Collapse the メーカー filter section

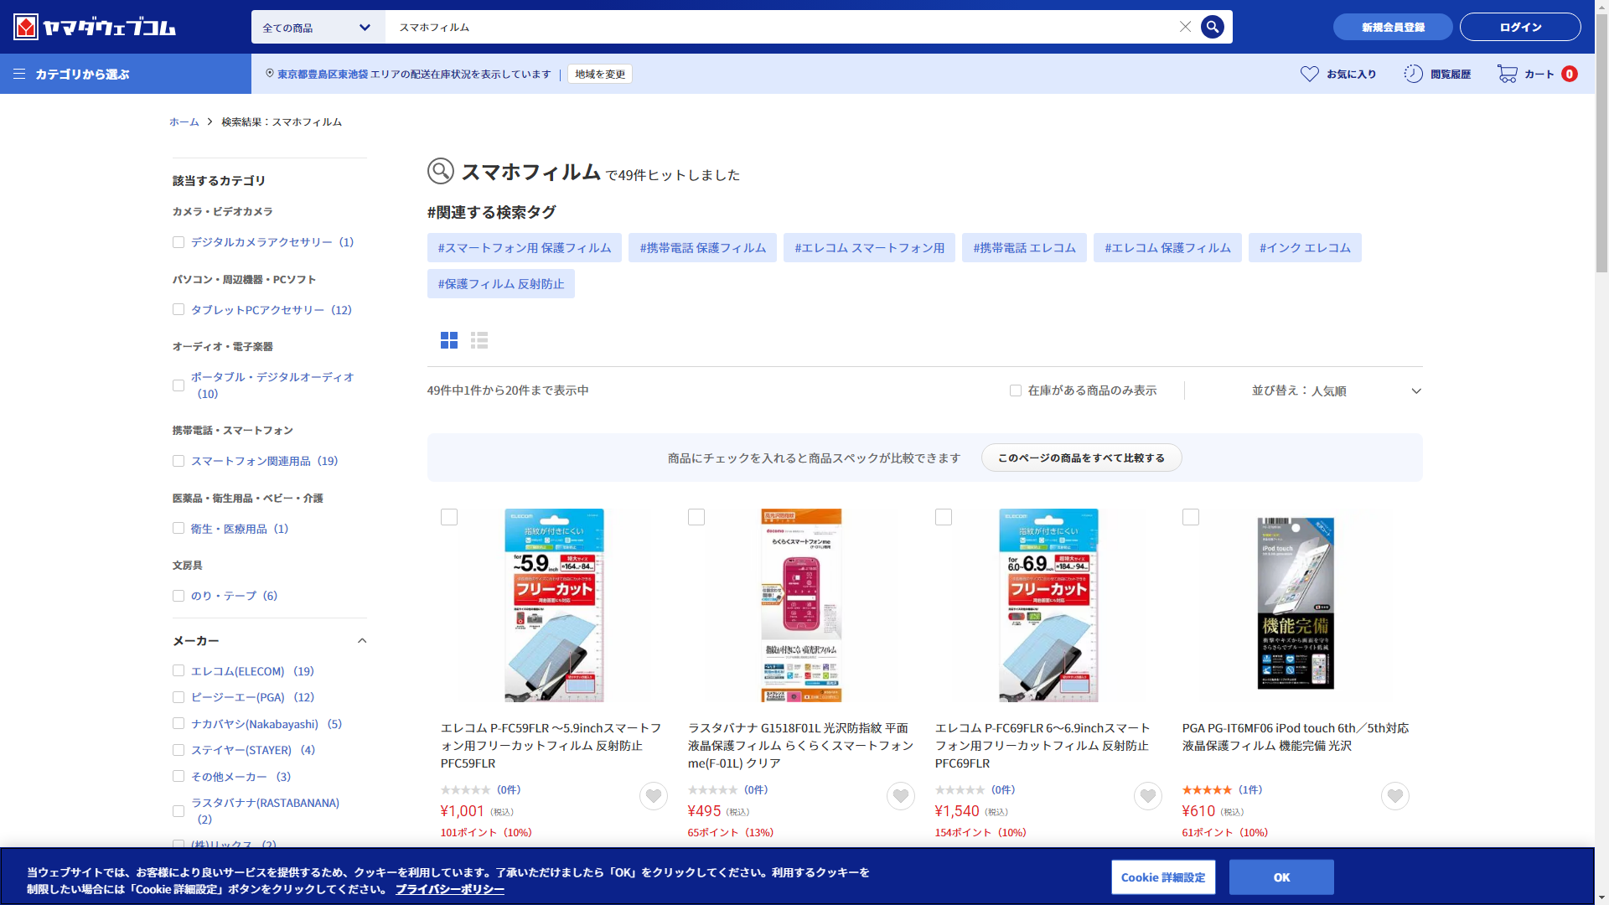tap(362, 641)
